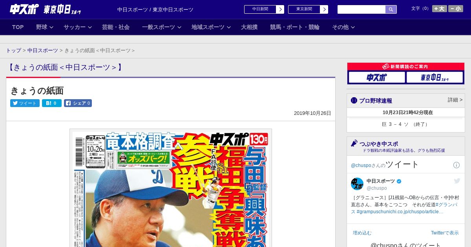Focus the header search input field
Viewport: 471px width, 247px height.
361,9
